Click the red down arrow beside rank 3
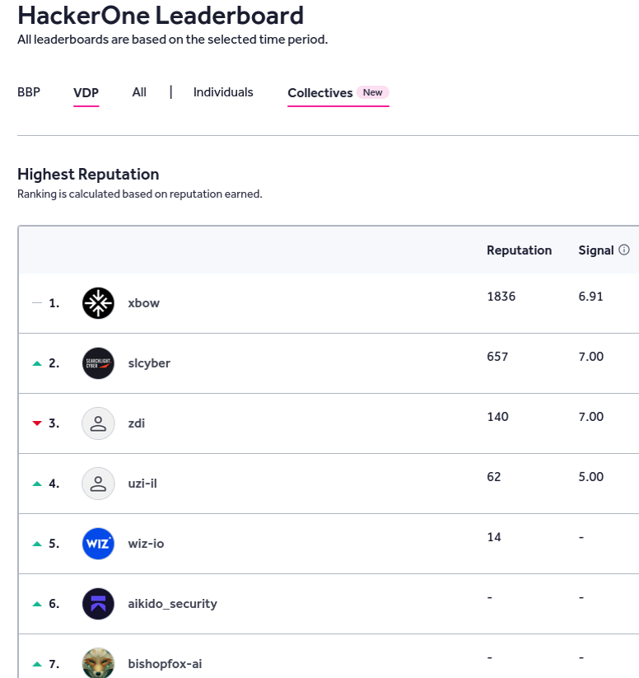Viewport: 639px width, 678px height. [36, 423]
